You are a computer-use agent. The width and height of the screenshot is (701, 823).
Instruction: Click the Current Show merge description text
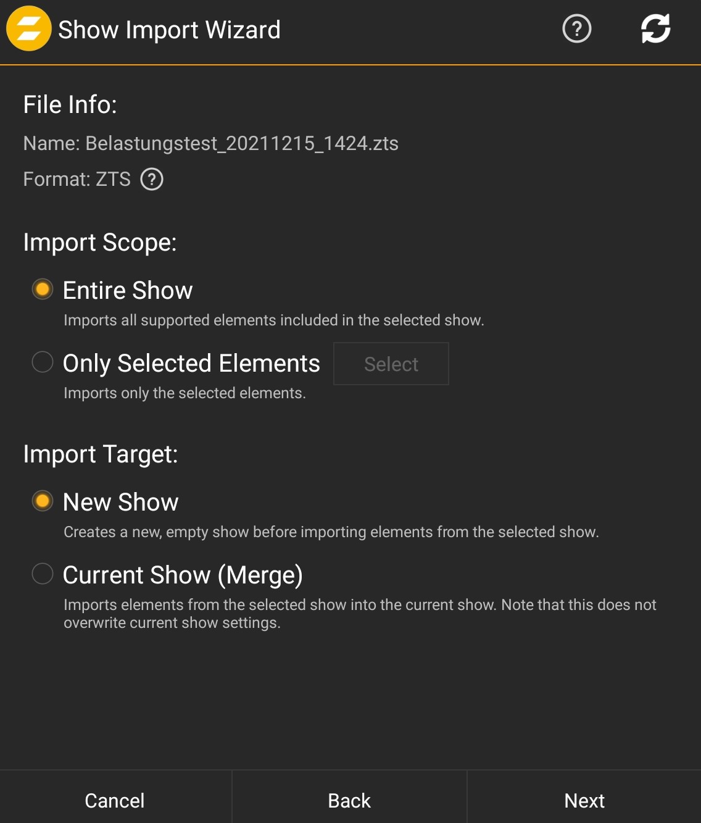[360, 613]
